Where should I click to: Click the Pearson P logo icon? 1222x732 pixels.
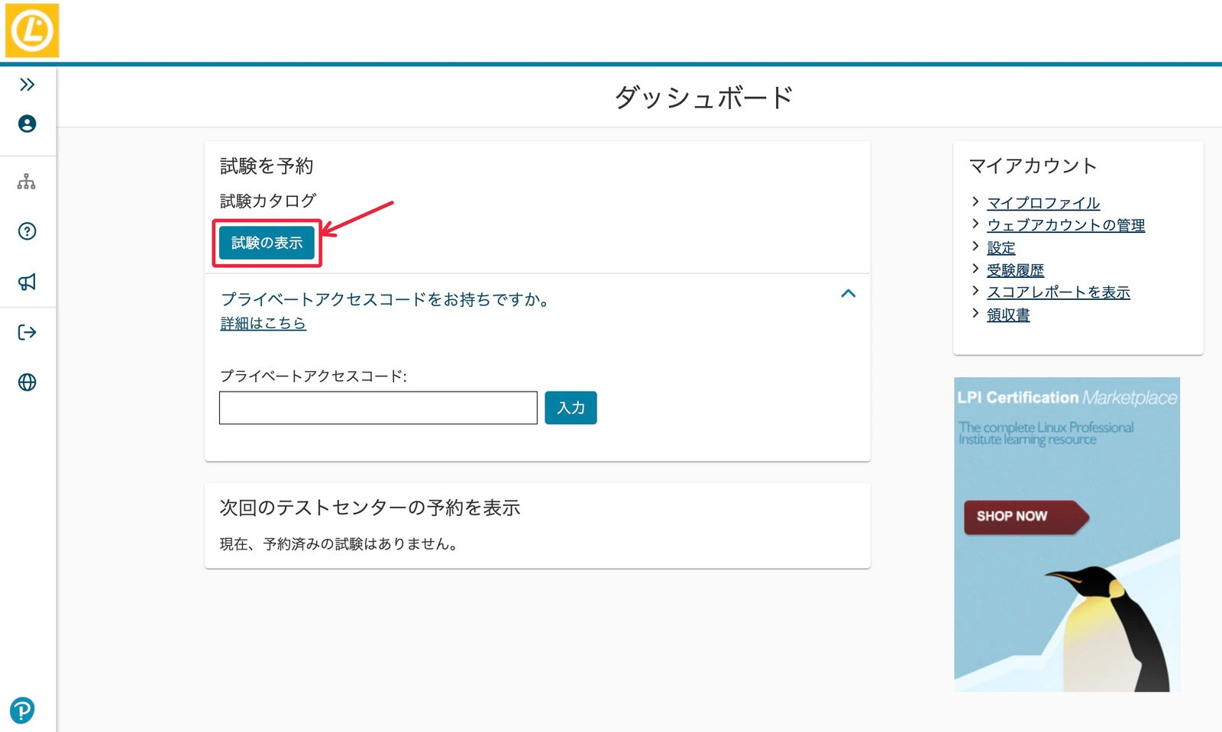pos(22,710)
